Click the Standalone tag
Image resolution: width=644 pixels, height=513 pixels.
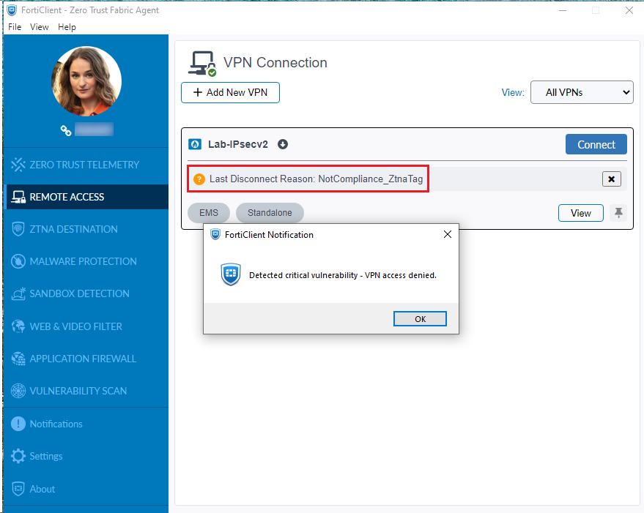click(x=270, y=213)
